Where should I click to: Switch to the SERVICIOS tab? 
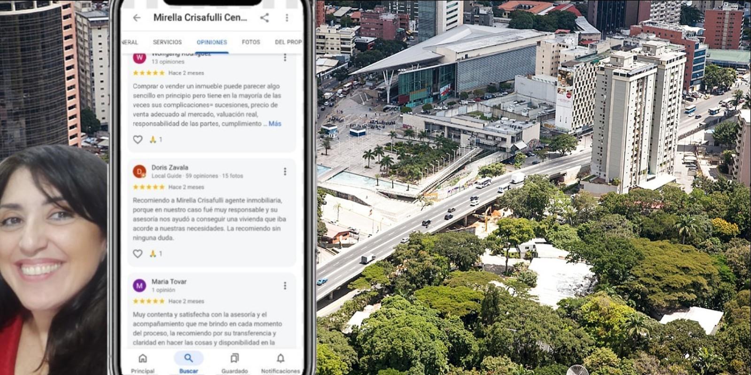(x=167, y=42)
